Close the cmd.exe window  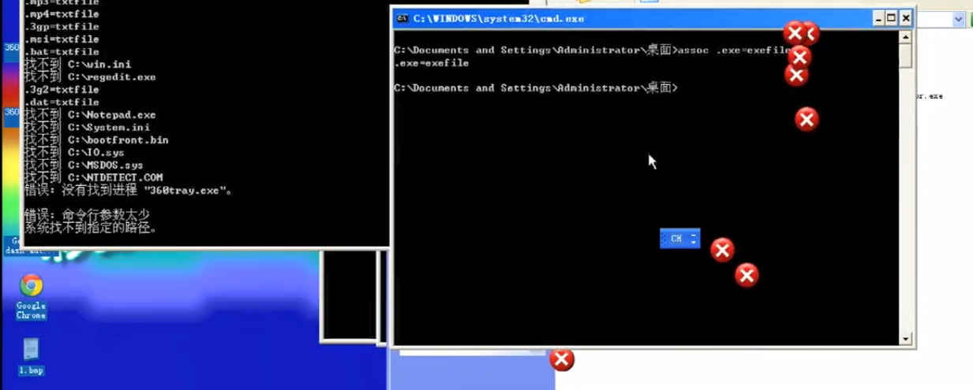[906, 18]
